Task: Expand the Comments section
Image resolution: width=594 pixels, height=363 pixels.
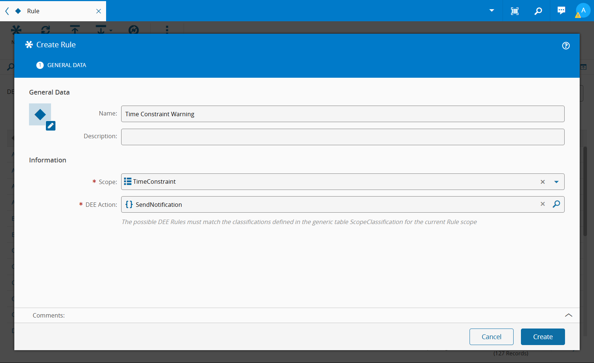Action: (x=568, y=315)
